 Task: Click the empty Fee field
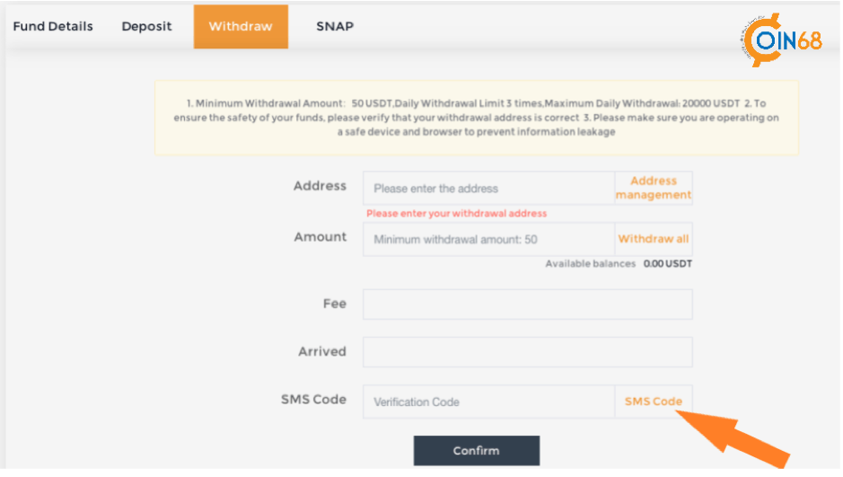527,305
